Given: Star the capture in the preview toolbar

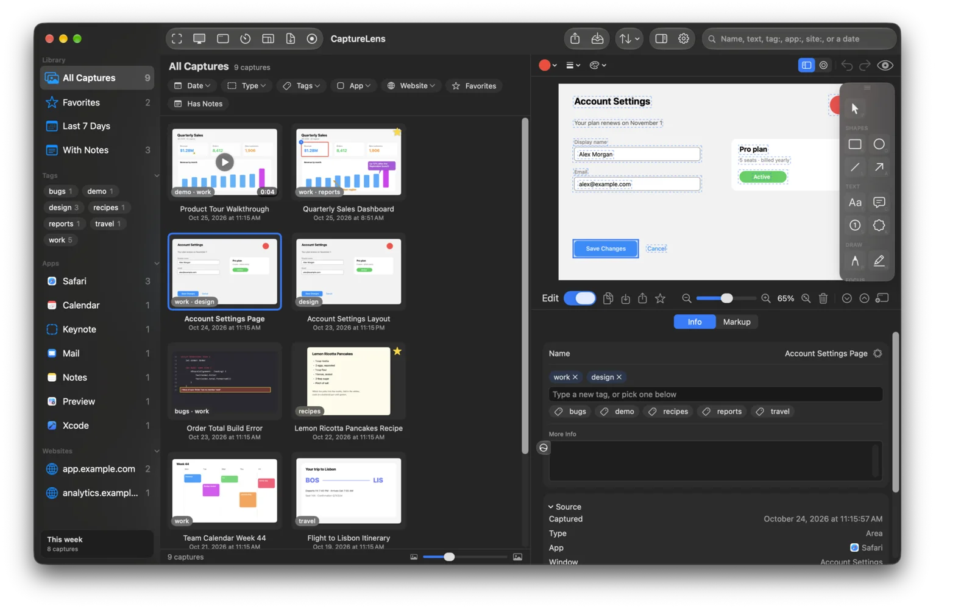Looking at the screenshot, I should coord(660,298).
